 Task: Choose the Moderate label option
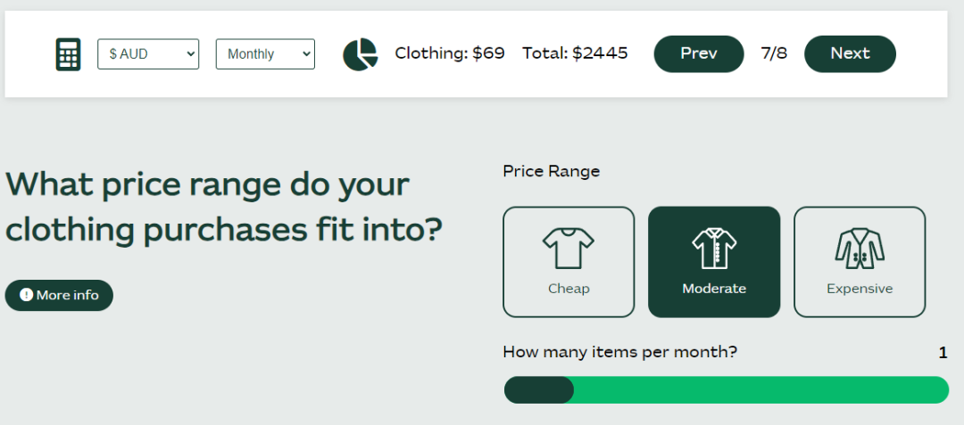[x=714, y=289]
